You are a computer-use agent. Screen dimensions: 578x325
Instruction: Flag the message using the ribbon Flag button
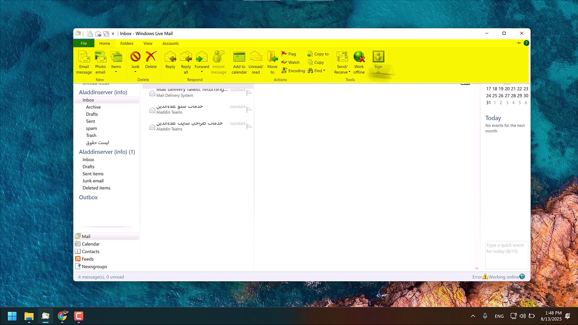(289, 54)
